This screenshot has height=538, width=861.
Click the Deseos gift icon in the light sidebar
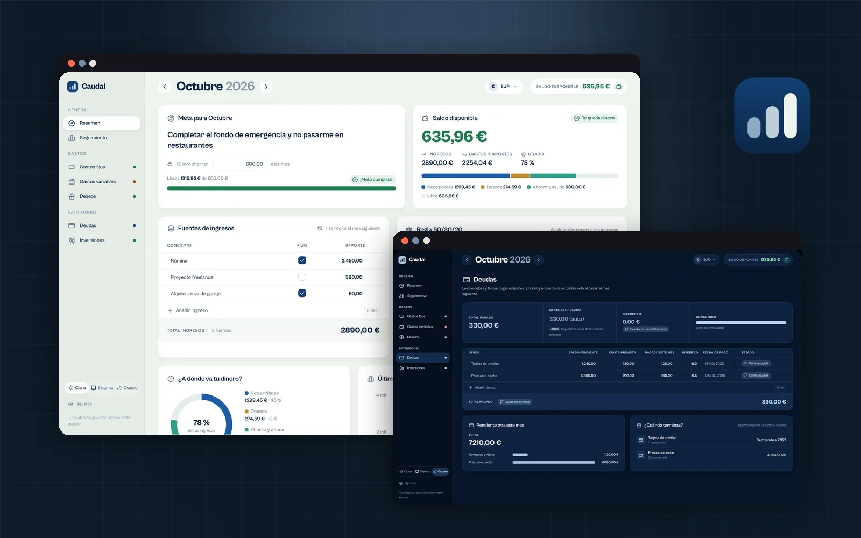click(72, 196)
